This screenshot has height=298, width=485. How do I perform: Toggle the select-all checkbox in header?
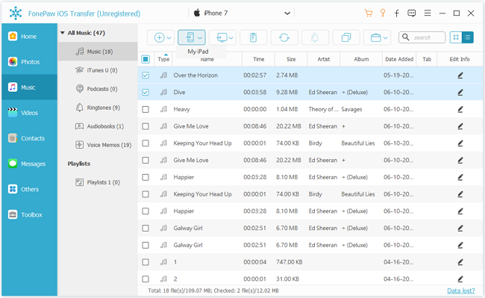145,59
